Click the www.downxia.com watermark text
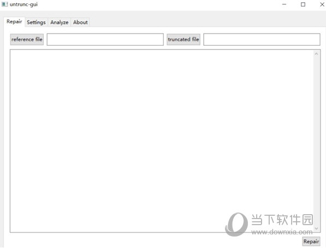Image resolution: width=326 pixels, height=248 pixels. pyautogui.click(x=282, y=232)
